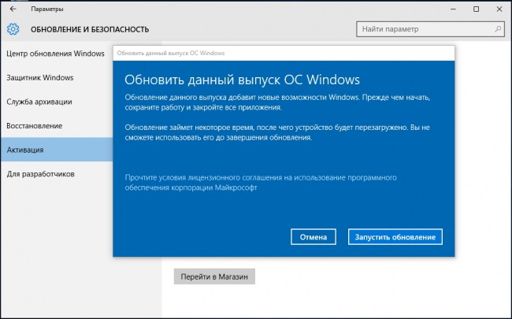Click paragraph starting 'Обновление данного выпуска добавит'
Image resolution: width=512 pixels, height=319 pixels.
point(277,102)
